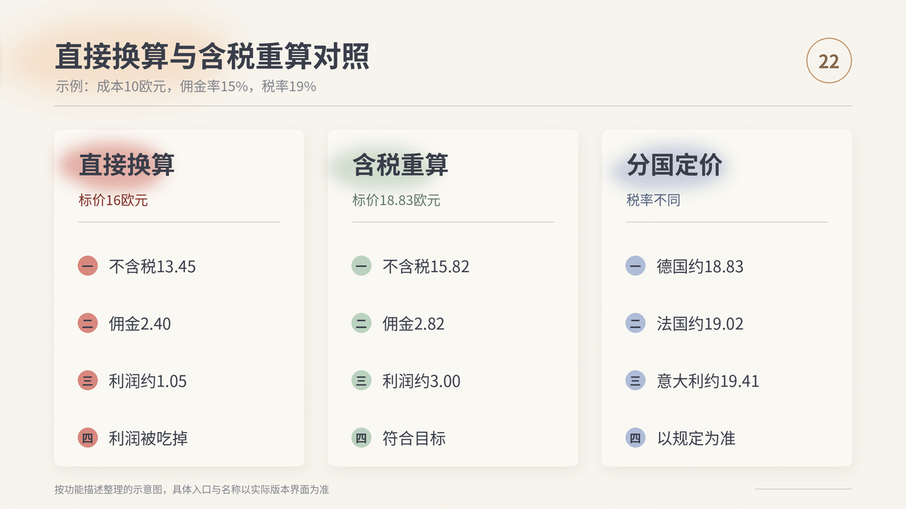Click the red bullet four beside 利润被吃掉
906x509 pixels.
88,438
